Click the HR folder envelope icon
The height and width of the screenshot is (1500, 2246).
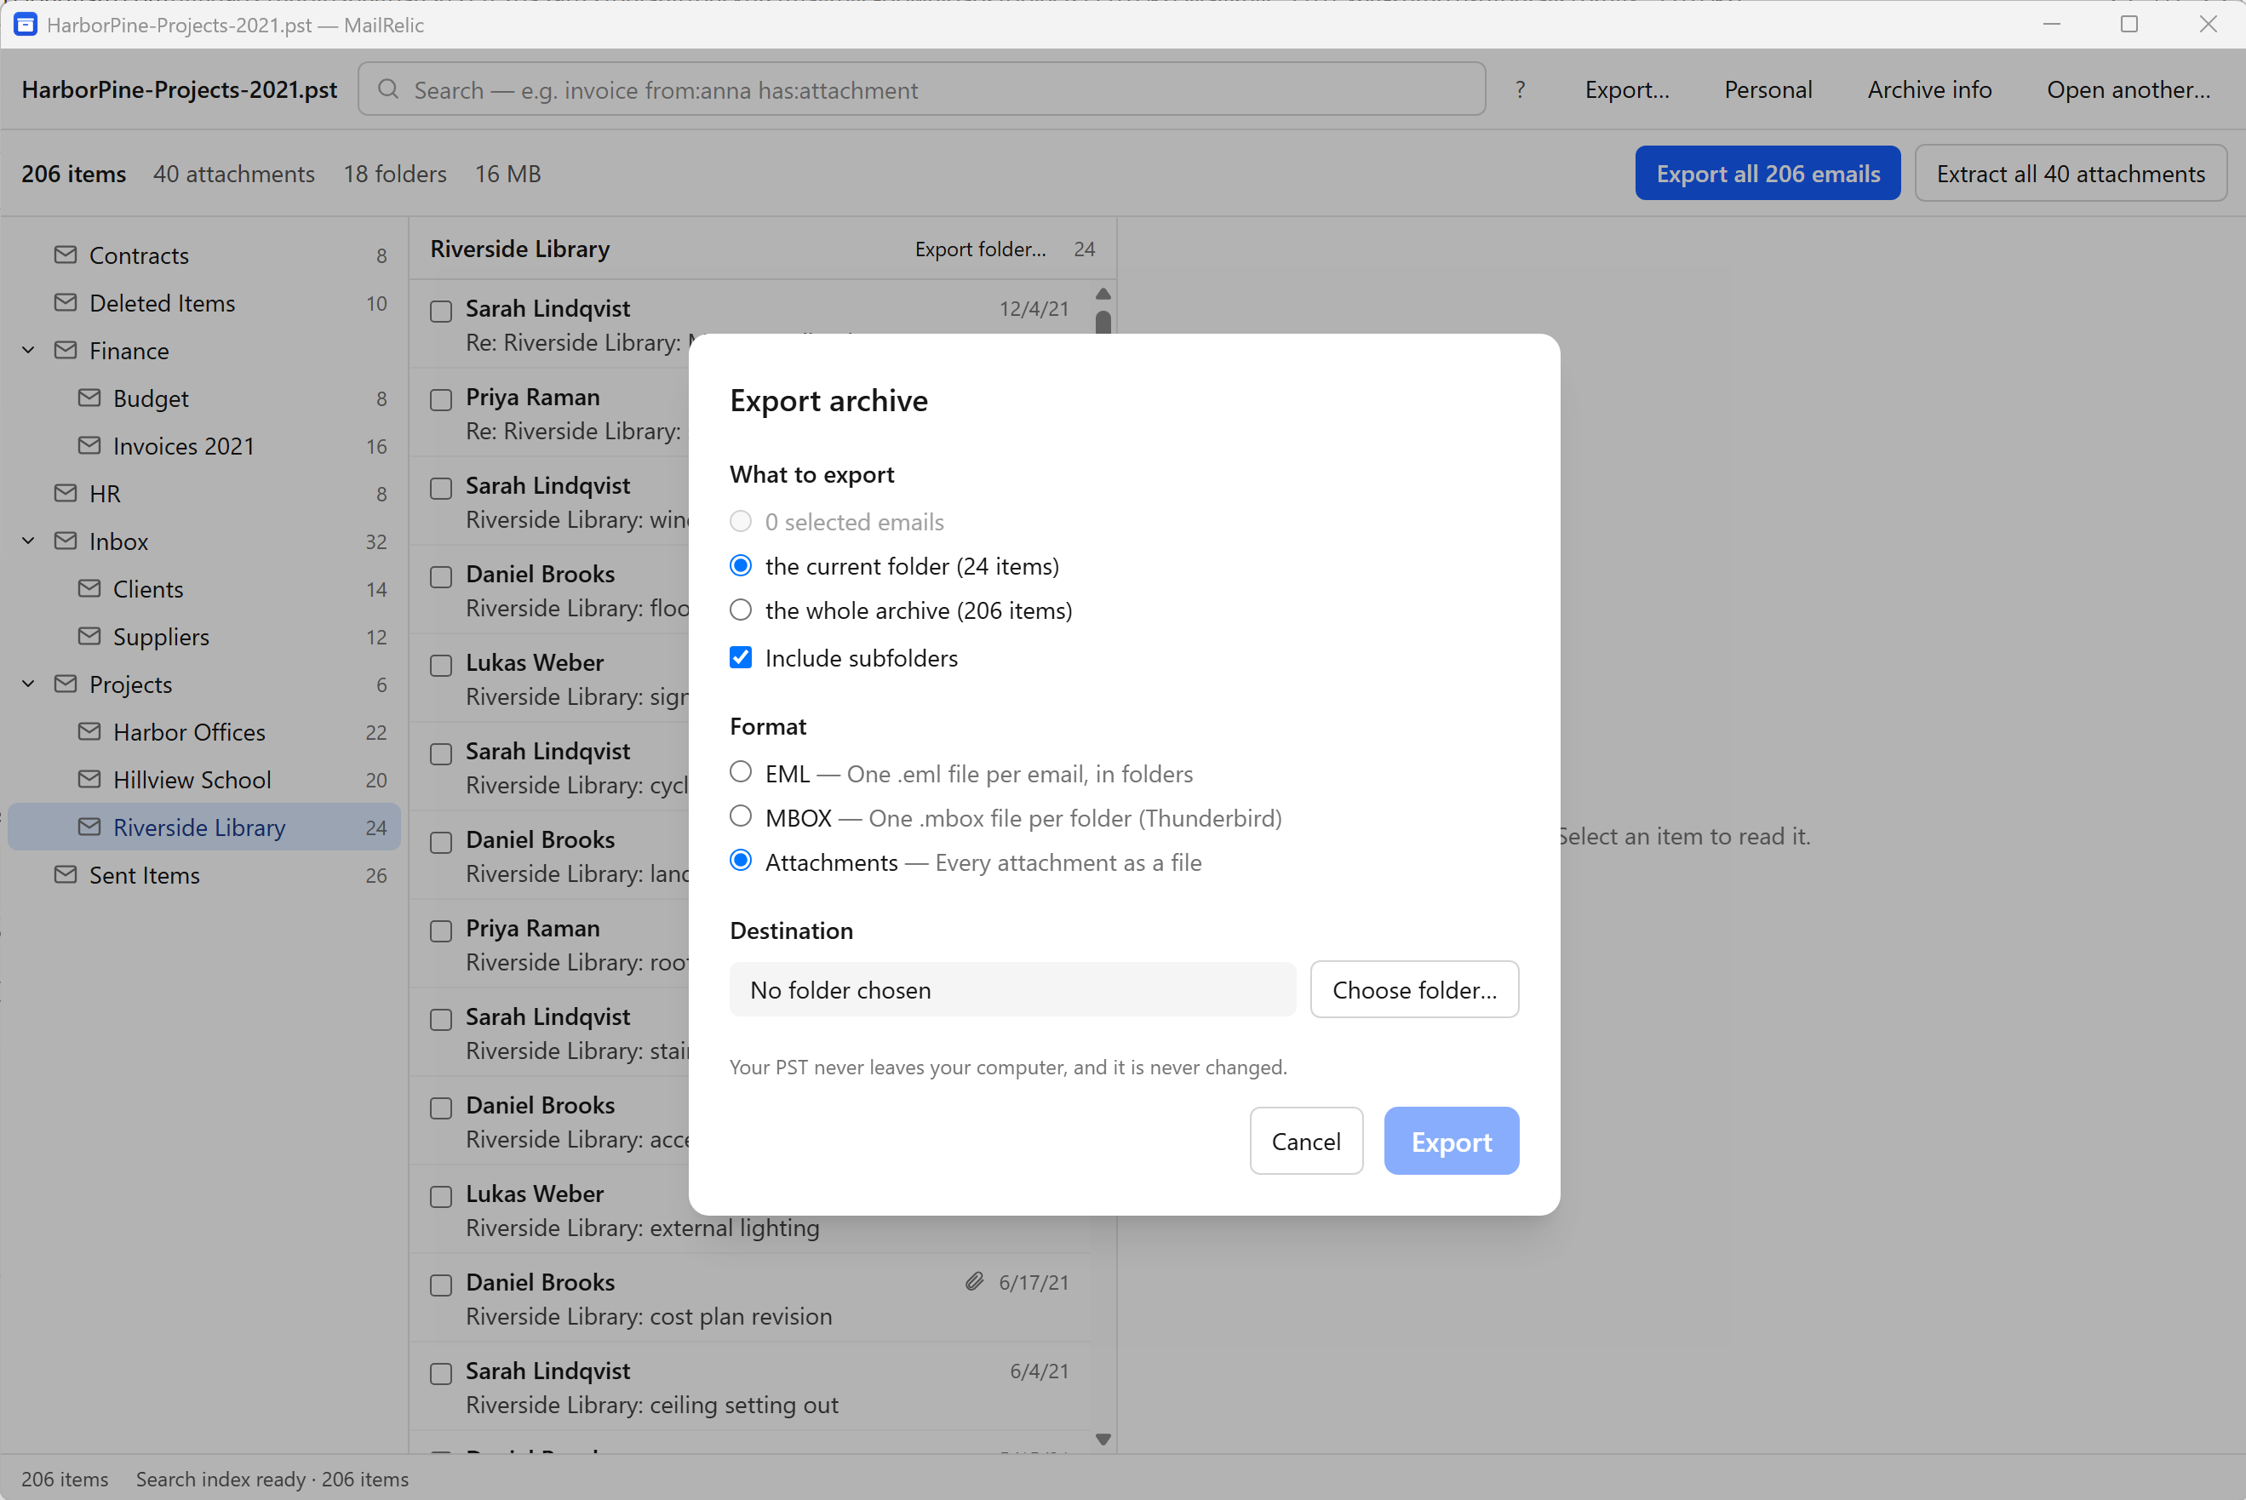(x=65, y=494)
